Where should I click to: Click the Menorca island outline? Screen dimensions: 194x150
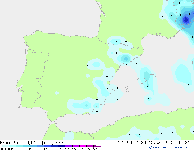click(x=153, y=76)
